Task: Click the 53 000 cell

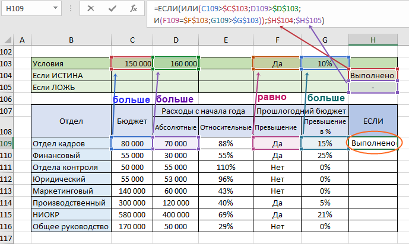Action: (x=176, y=179)
